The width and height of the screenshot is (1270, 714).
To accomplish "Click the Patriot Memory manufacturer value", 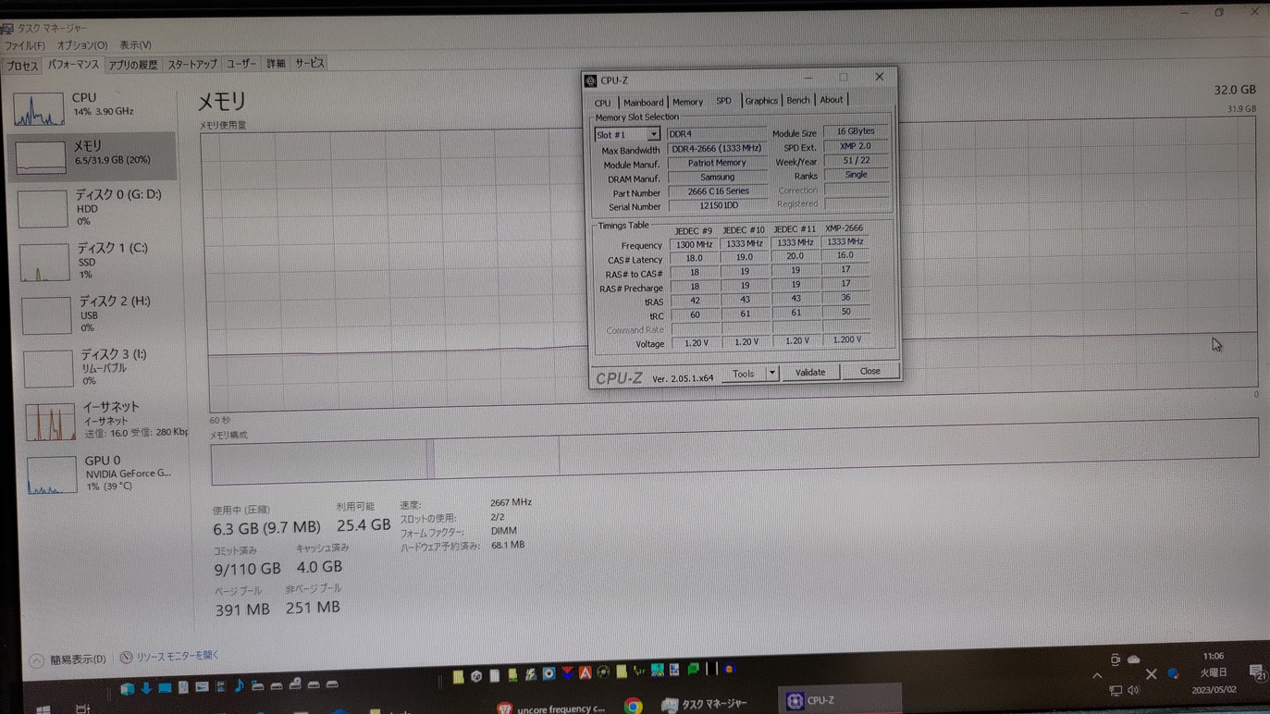I will pos(717,163).
